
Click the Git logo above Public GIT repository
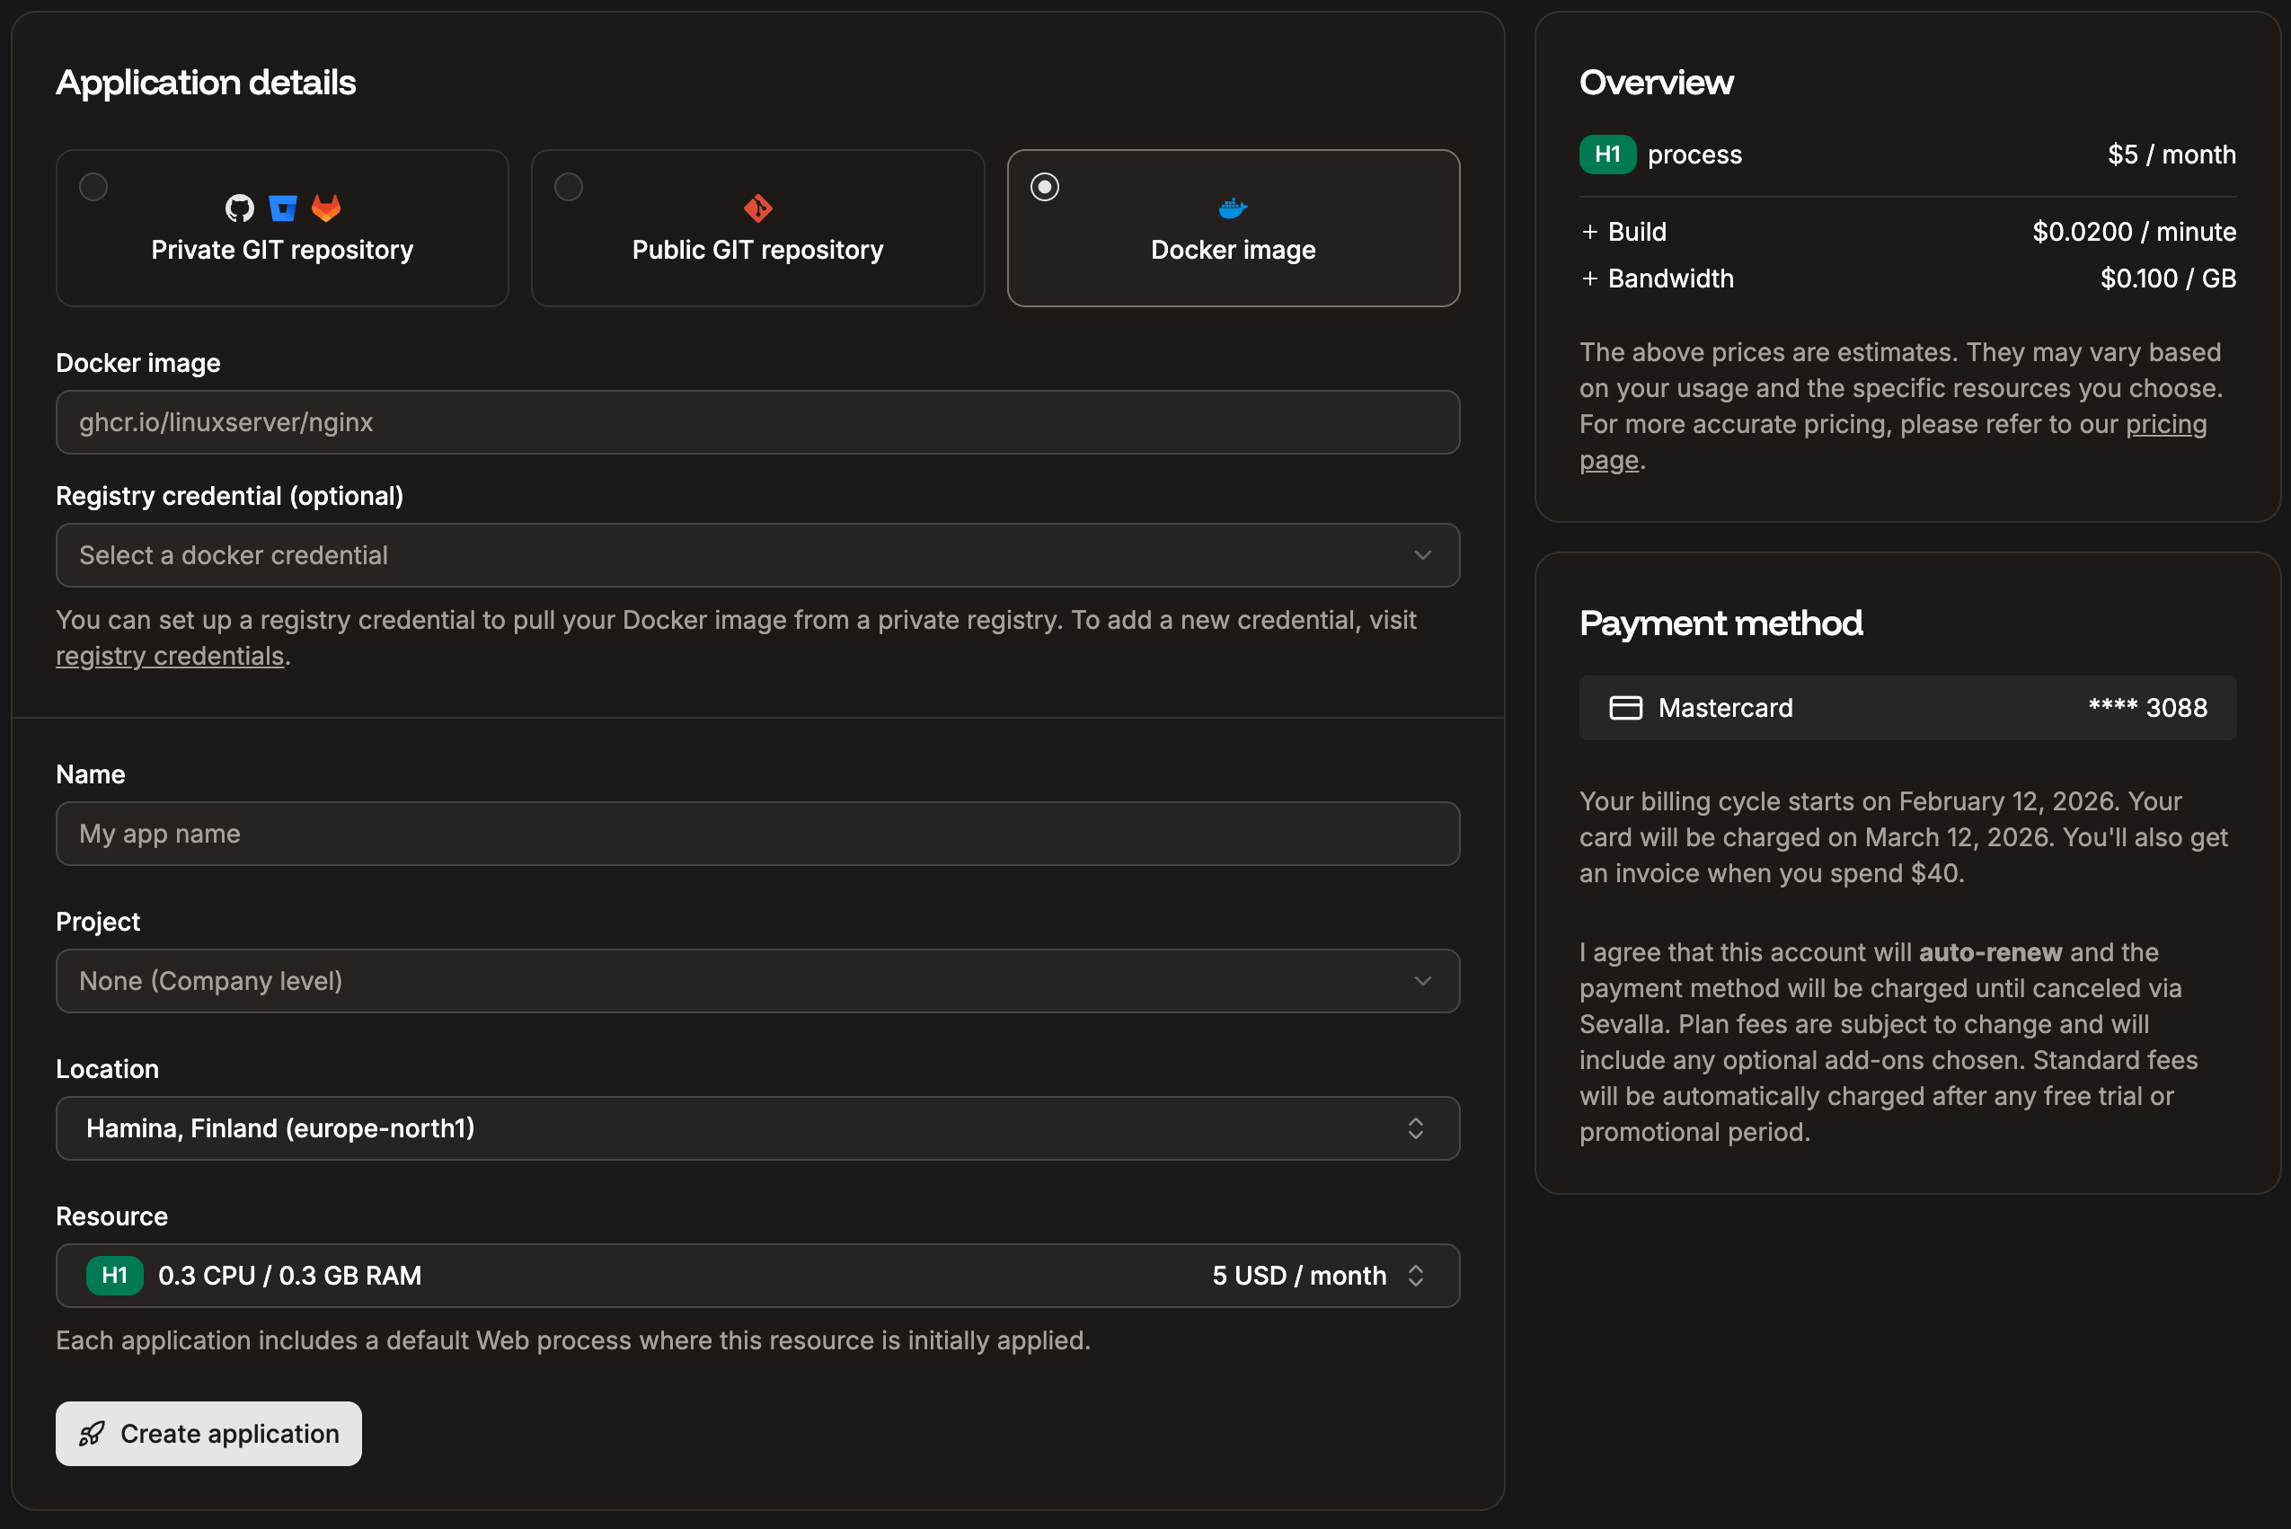(757, 207)
